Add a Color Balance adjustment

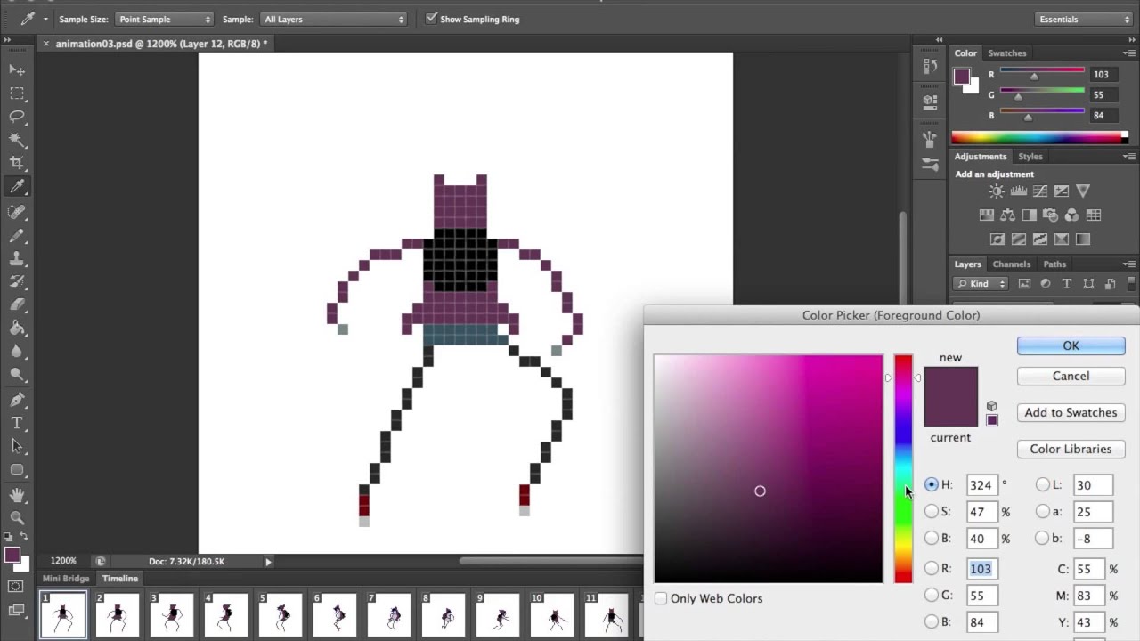[1007, 215]
